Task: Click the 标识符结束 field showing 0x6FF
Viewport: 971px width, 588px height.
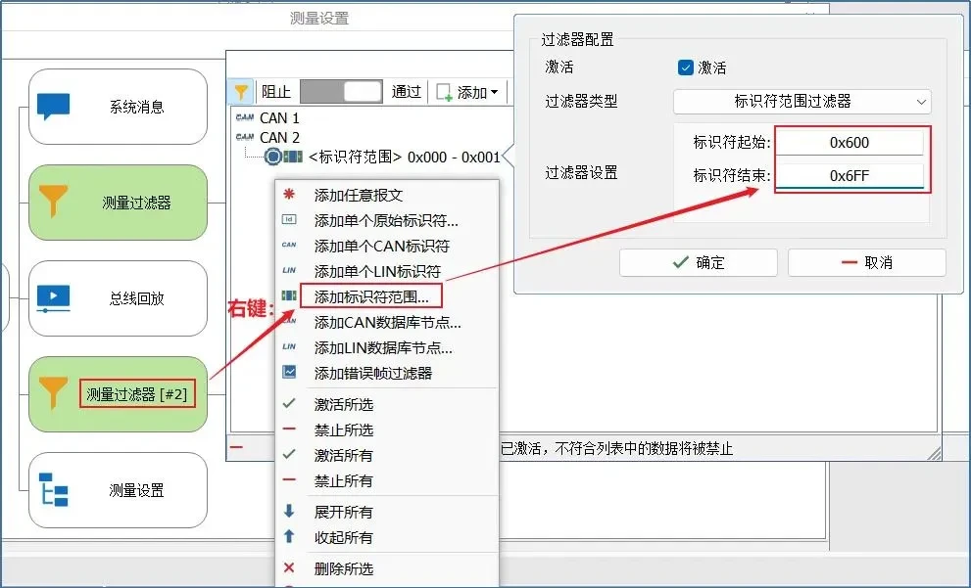Action: [x=849, y=176]
